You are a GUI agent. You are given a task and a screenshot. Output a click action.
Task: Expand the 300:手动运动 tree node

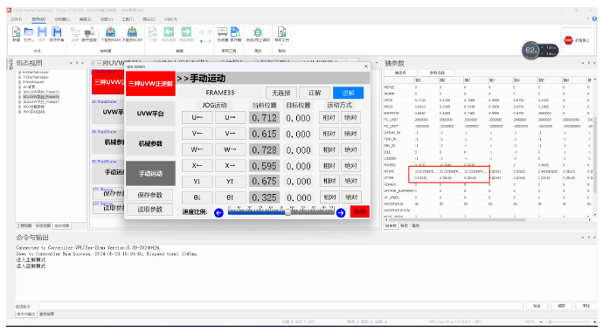(x=19, y=112)
